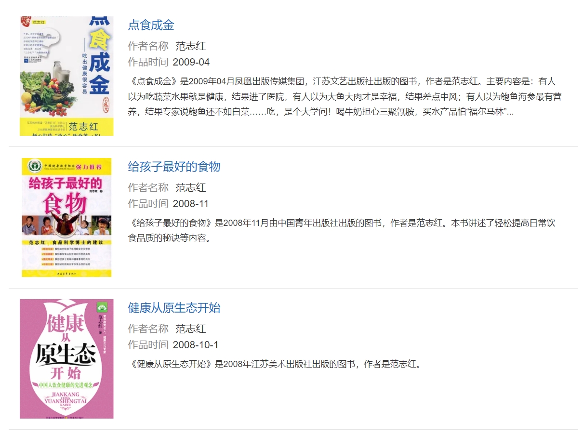Screen dimensions: 583x434
Task: Click the publication date 2009-04
Action: click(191, 62)
